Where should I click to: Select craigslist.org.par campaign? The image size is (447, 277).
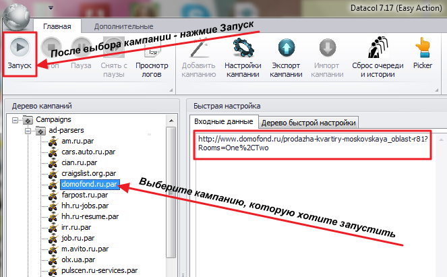pyautogui.click(x=89, y=174)
